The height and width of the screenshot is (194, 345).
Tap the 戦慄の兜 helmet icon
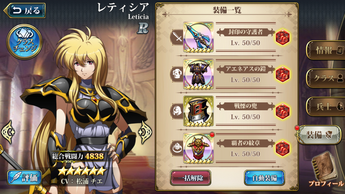pos(198,111)
